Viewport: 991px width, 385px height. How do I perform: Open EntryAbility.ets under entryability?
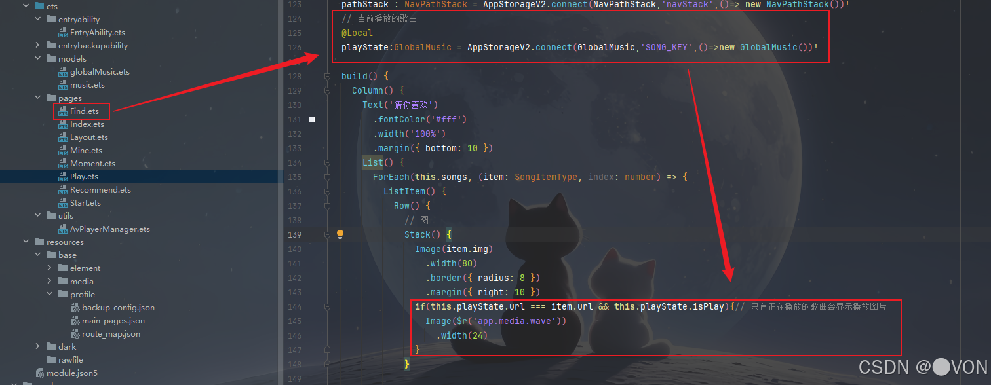click(98, 32)
